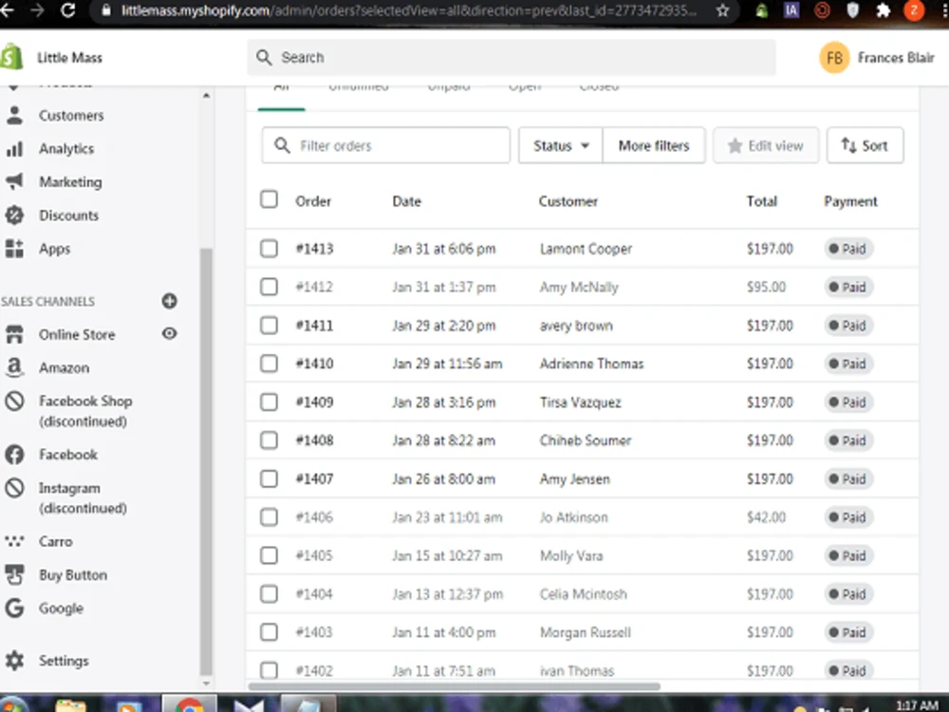Click the horizontal scrollbar under orders
The image size is (949, 712).
coord(454,686)
